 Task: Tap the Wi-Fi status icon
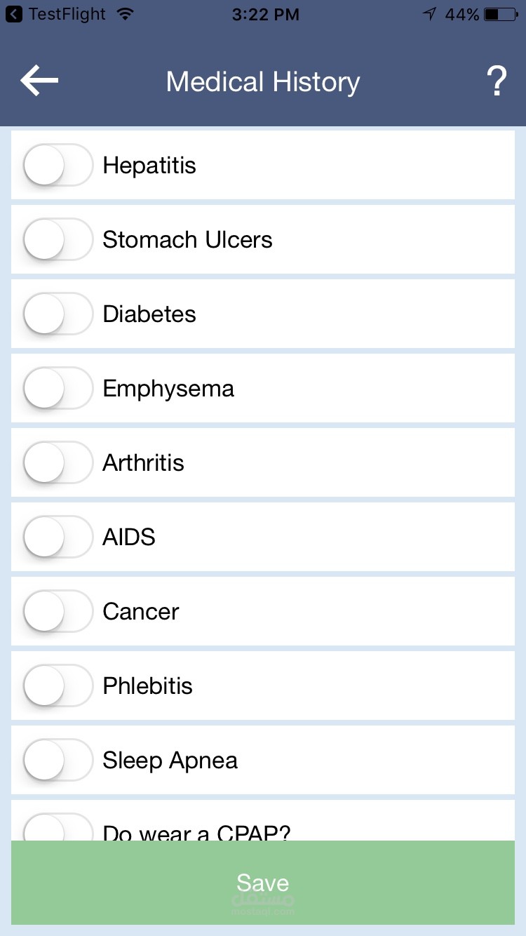click(x=126, y=14)
